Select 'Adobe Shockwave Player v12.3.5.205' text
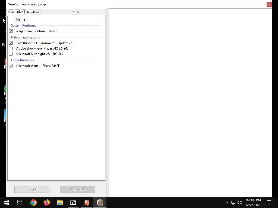Viewport: 278px width, 208px height. [42, 48]
